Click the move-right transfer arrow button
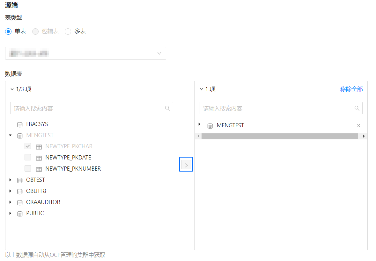 click(x=186, y=165)
